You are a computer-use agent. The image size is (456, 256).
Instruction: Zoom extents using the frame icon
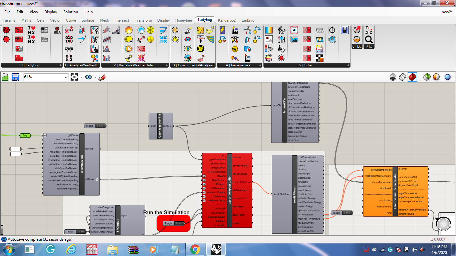coord(74,77)
